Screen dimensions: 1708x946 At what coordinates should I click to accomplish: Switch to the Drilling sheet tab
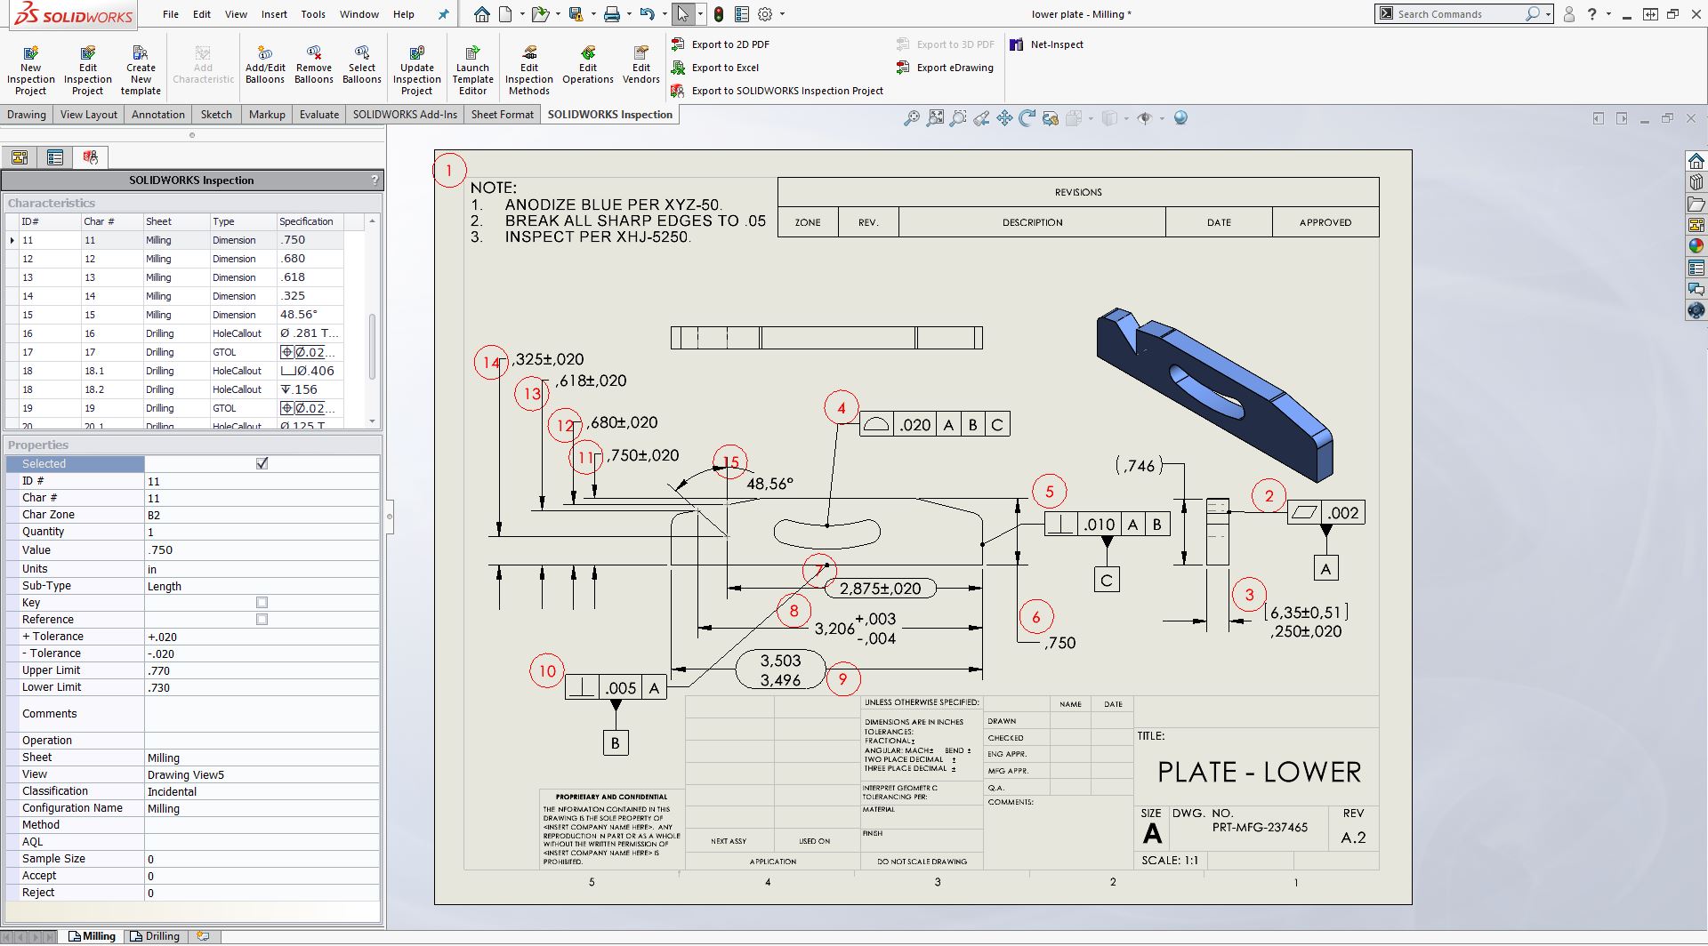pos(155,936)
